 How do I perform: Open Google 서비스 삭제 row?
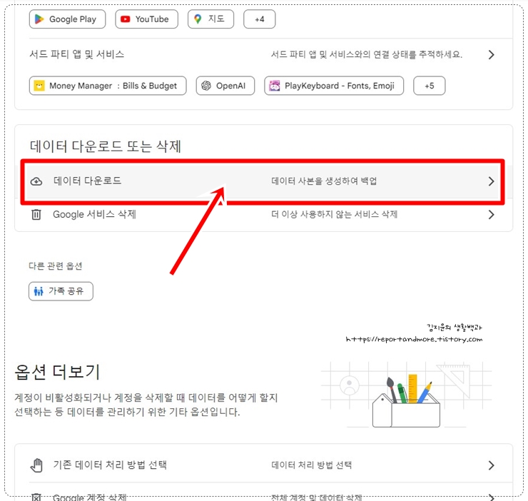[x=264, y=215]
